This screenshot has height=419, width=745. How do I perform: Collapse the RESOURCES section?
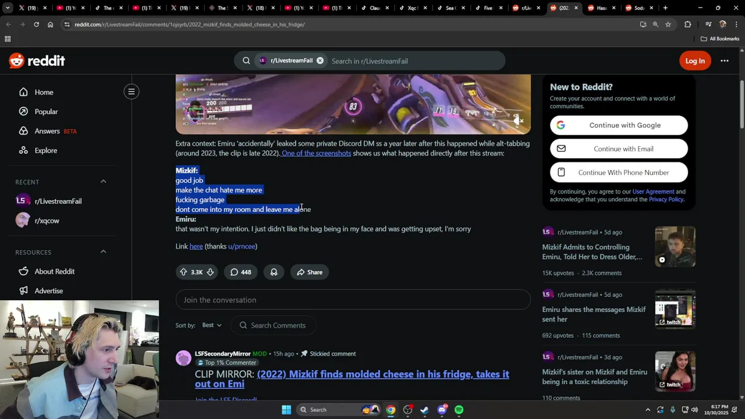[x=103, y=251]
